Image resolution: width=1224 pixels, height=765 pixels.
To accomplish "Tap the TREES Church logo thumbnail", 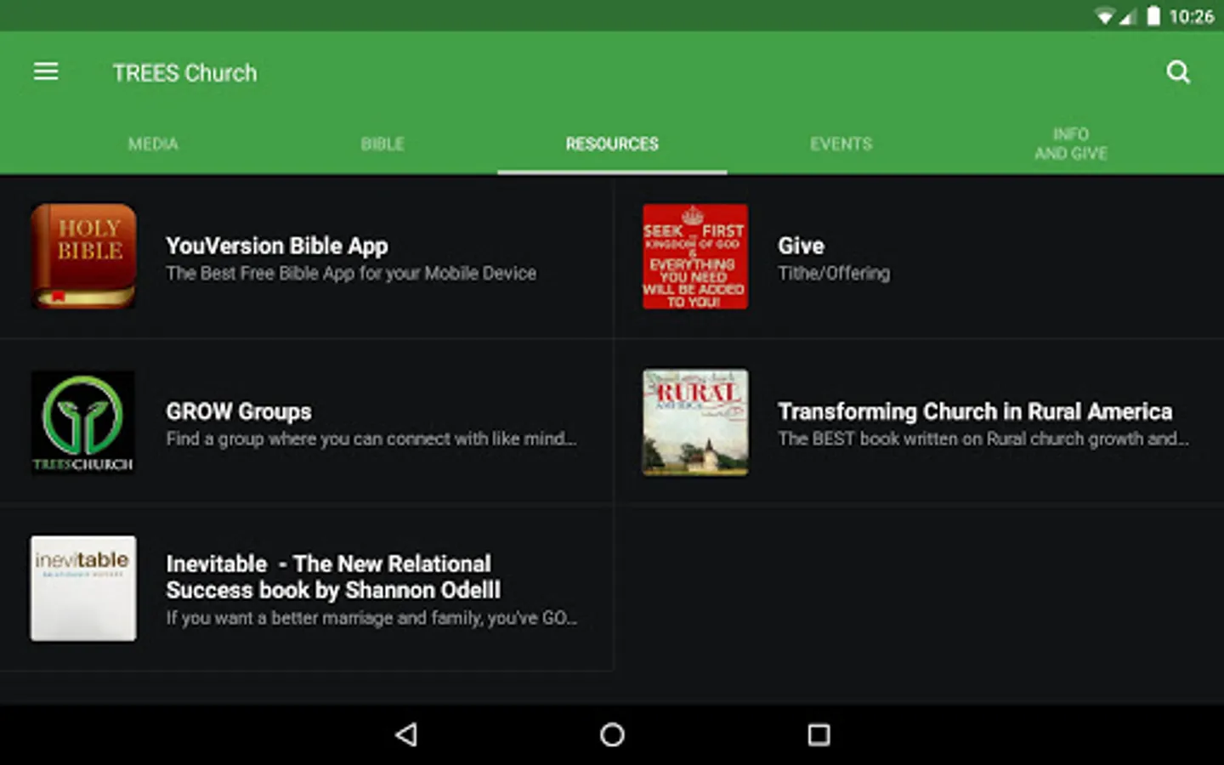I will click(x=83, y=422).
